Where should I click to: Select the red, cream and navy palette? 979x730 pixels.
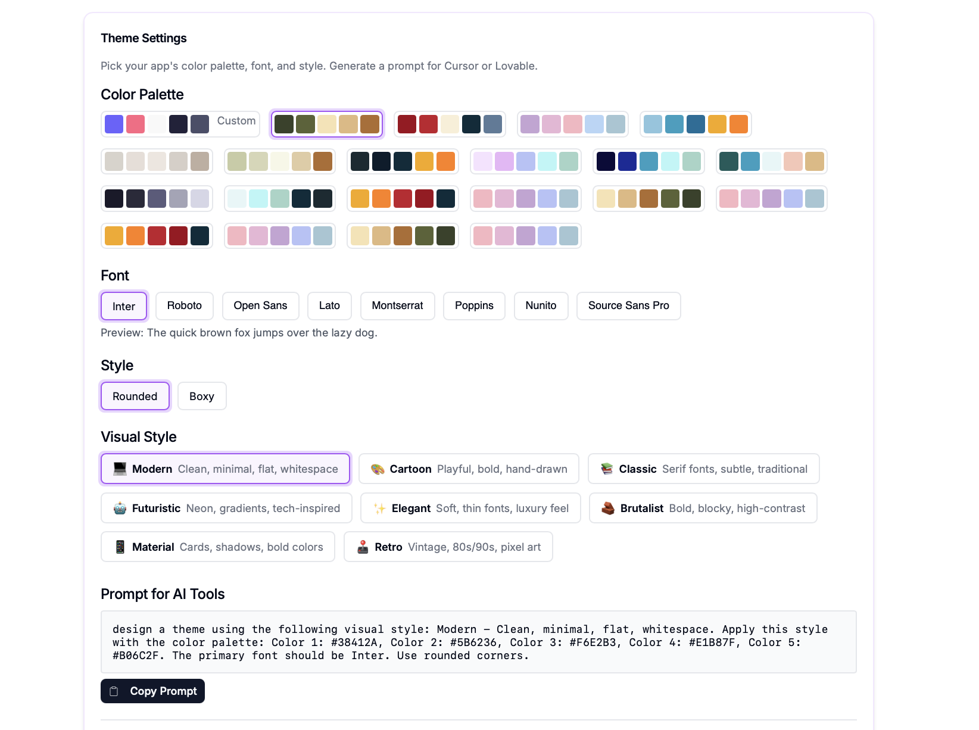click(x=450, y=124)
